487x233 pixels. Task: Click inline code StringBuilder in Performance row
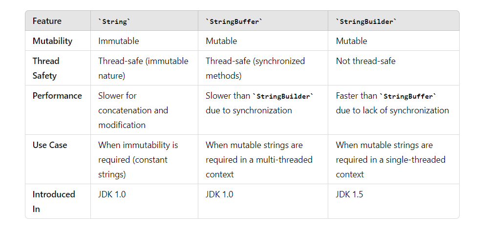tap(283, 96)
